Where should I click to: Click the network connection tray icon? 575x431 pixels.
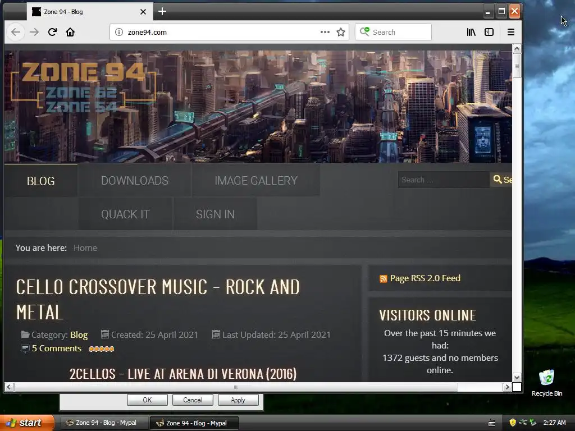coord(523,423)
